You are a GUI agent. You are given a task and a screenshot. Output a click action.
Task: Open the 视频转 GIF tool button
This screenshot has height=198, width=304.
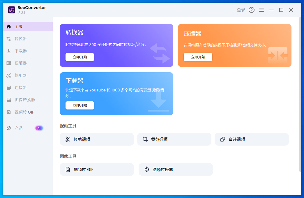pyautogui.click(x=97, y=169)
